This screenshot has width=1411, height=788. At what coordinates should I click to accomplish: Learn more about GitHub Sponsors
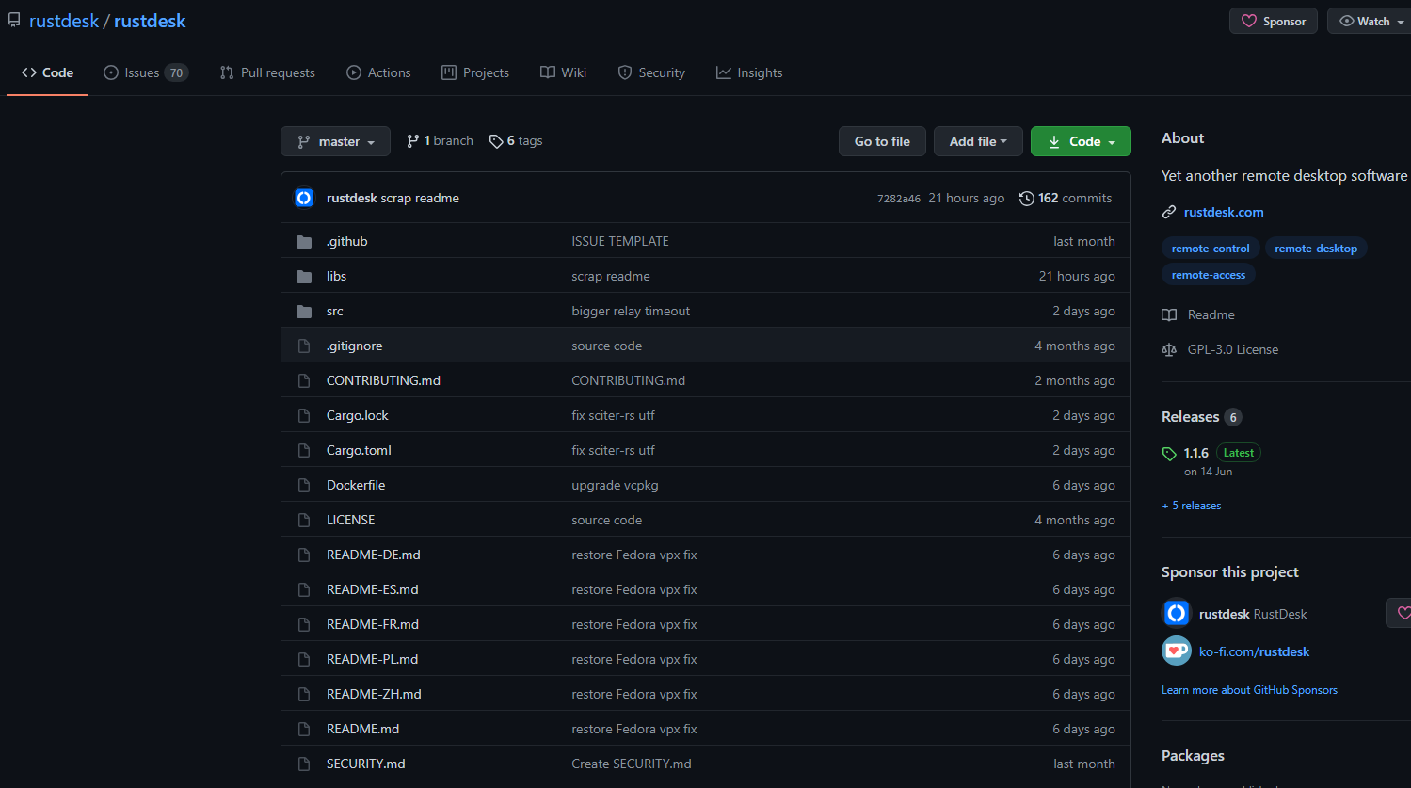pos(1249,690)
